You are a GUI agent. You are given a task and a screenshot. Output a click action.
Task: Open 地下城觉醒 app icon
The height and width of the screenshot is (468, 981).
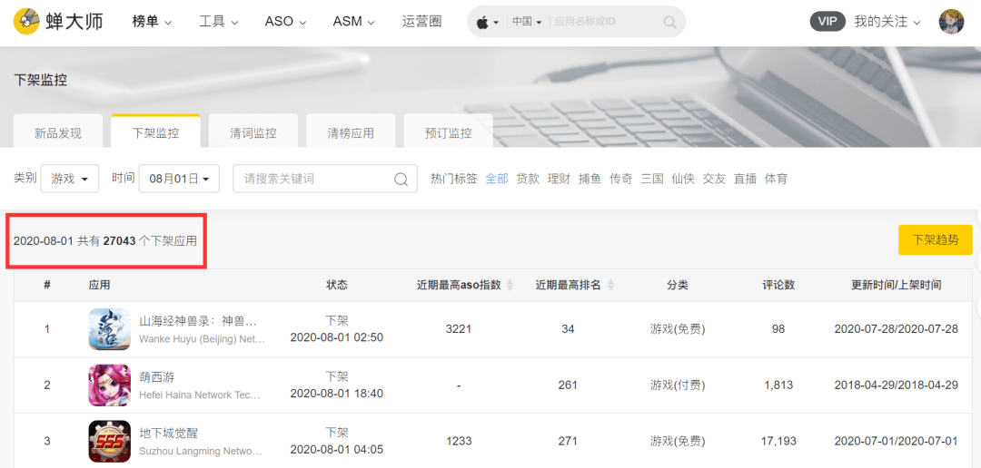(110, 441)
